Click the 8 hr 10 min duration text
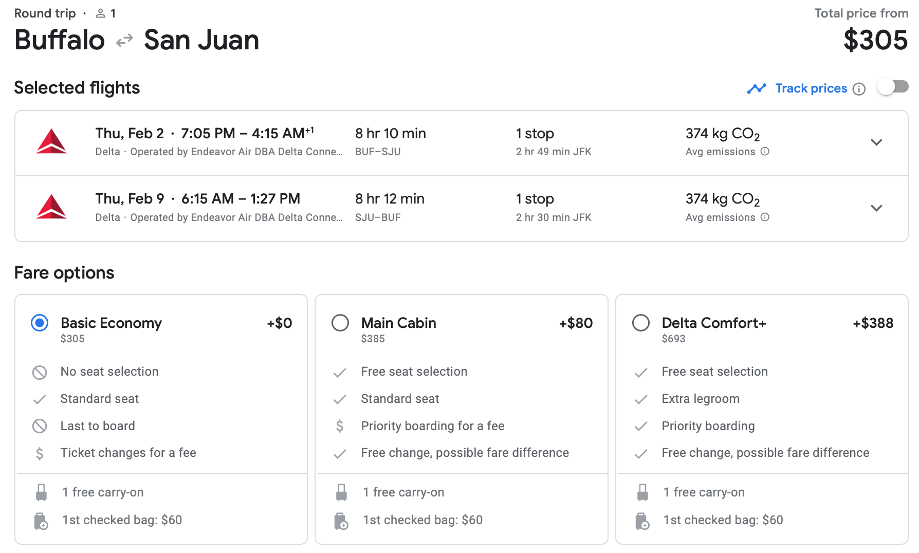This screenshot has height=553, width=919. (x=391, y=134)
